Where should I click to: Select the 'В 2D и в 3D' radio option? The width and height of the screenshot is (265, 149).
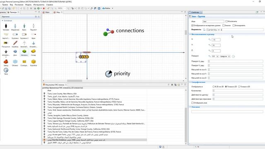click(x=214, y=87)
